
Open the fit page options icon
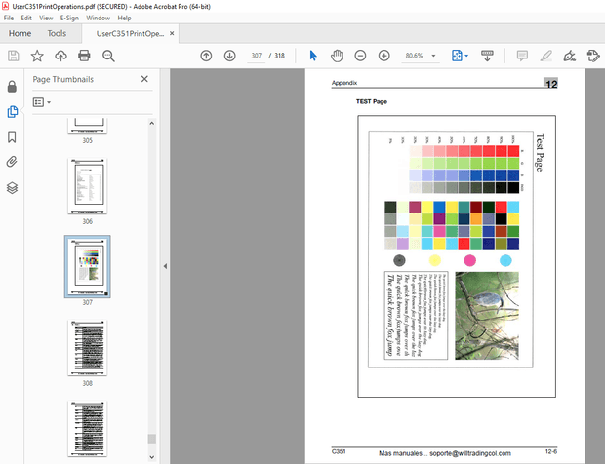[457, 56]
